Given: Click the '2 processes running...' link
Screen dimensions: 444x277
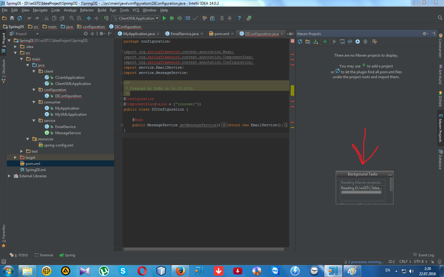Looking at the screenshot, I should pos(366,262).
